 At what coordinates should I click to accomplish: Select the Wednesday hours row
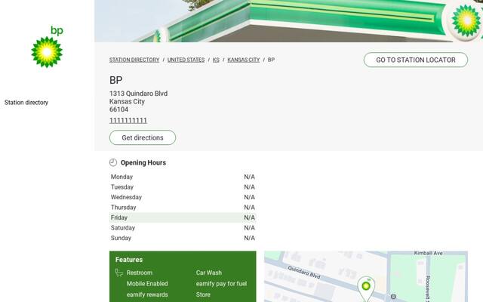(183, 197)
